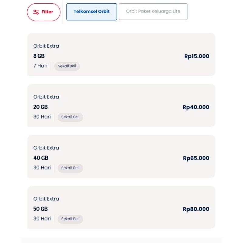Image resolution: width=243 pixels, height=243 pixels.
Task: Open the Filter button
Action: (x=43, y=12)
